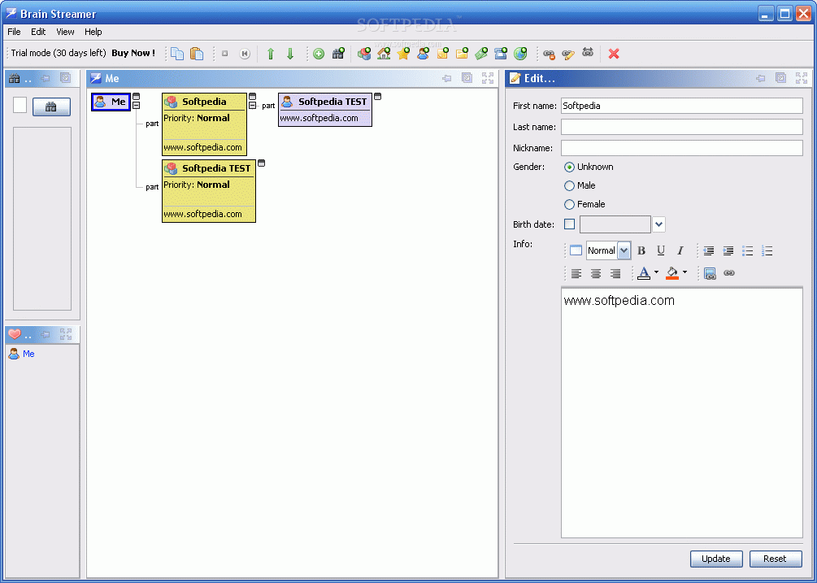Viewport: 817px width, 583px height.
Task: Click the bulleted list icon
Action: pos(748,250)
